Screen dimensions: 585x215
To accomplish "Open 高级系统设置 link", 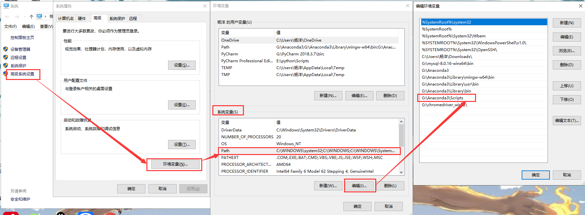I will (22, 74).
